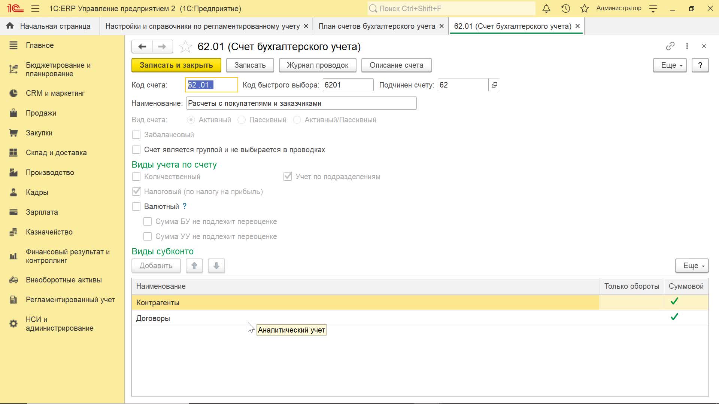
Task: Click the home icon on Начальная страница
Action: (10, 26)
